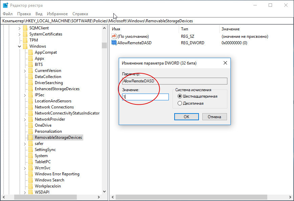
Task: Click the AppCompat folder icon
Action: click(x=30, y=52)
